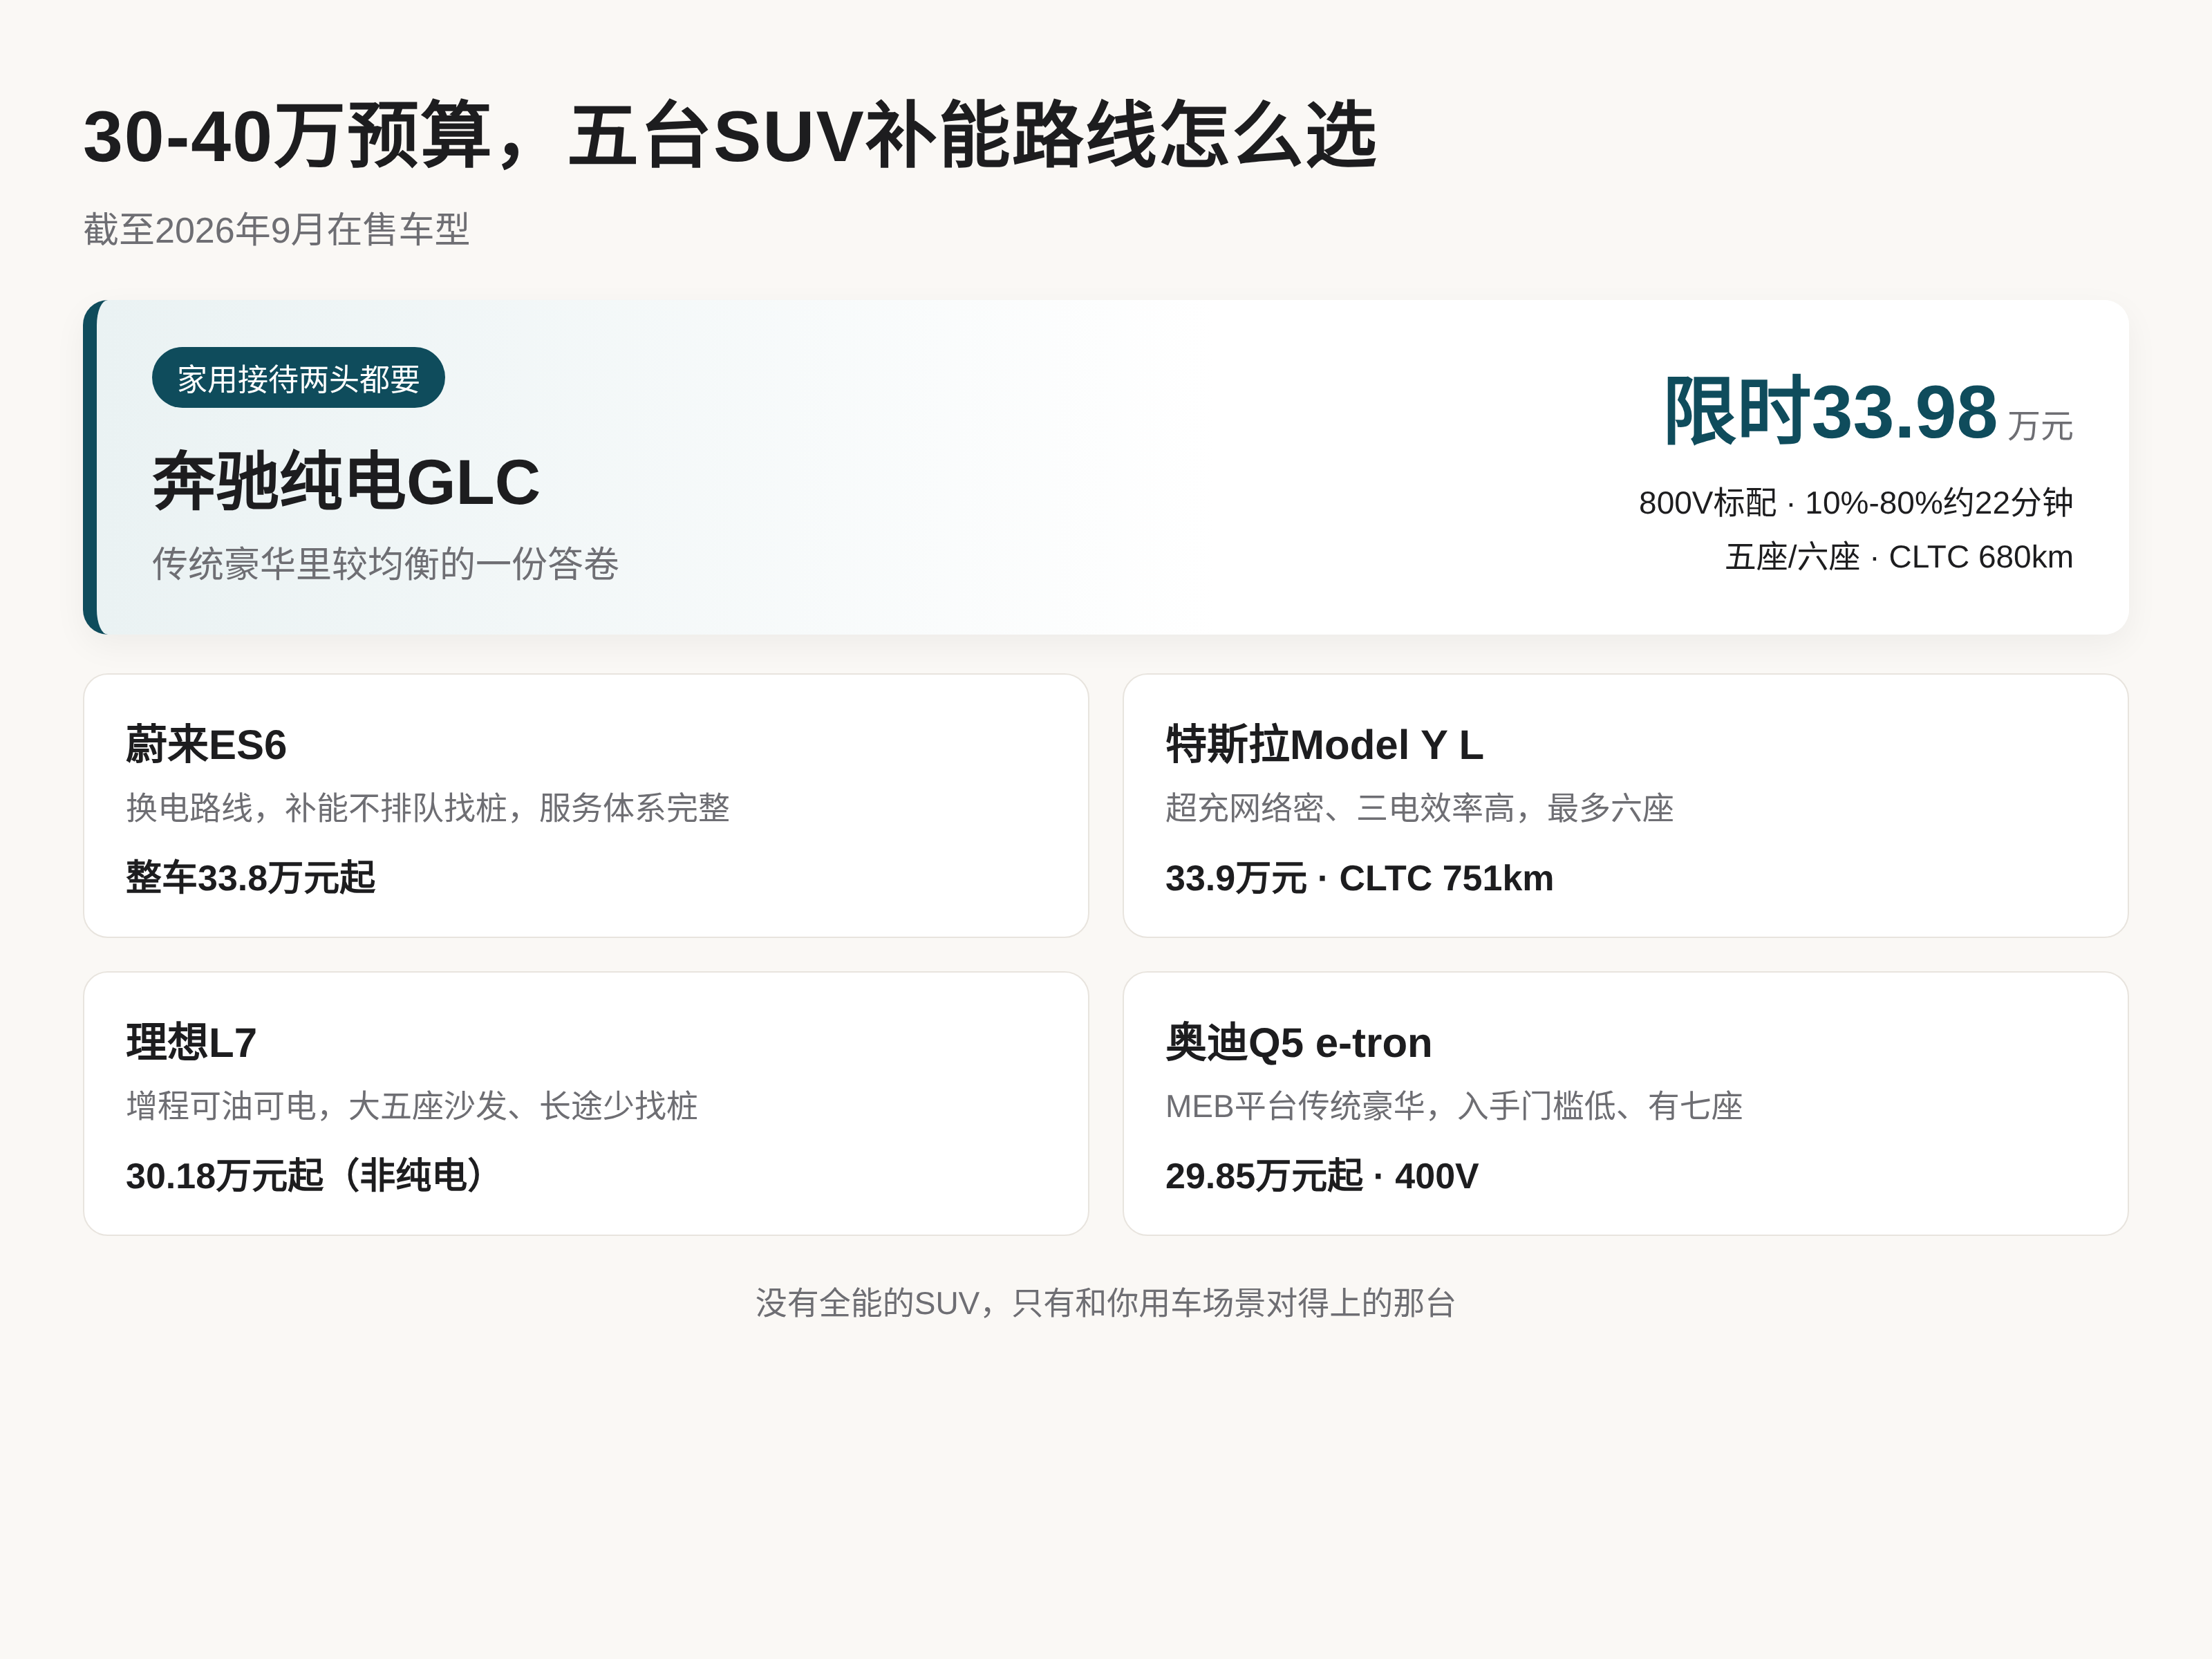Image resolution: width=2212 pixels, height=1659 pixels.
Task: Click the 截至2026年9月在售车型 subtitle
Action: coord(276,230)
